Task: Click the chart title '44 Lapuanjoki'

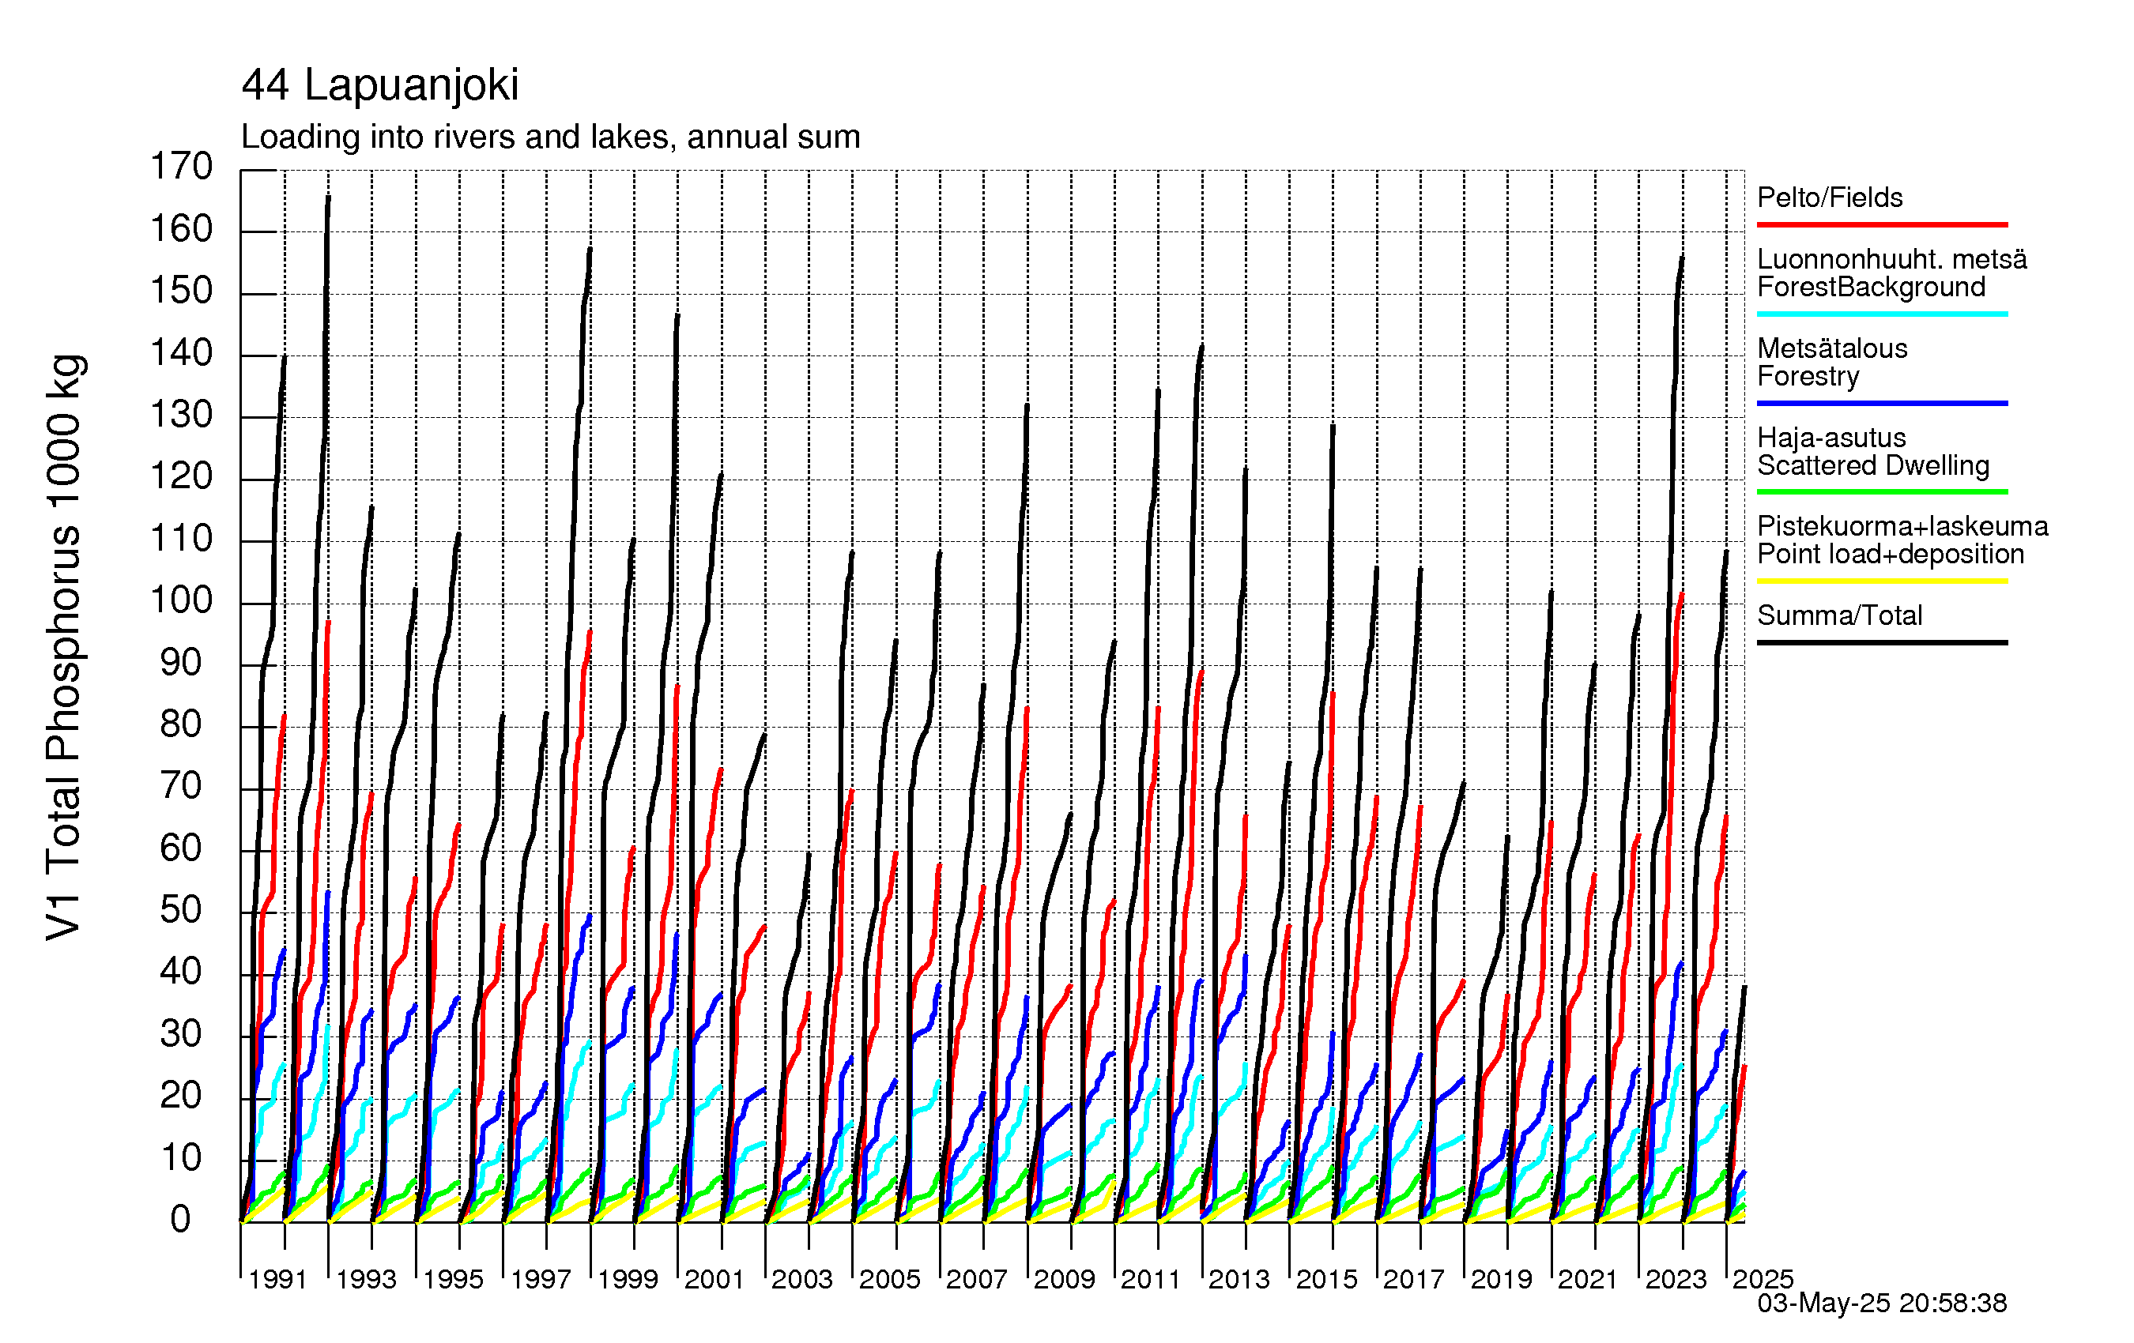Action: point(379,86)
